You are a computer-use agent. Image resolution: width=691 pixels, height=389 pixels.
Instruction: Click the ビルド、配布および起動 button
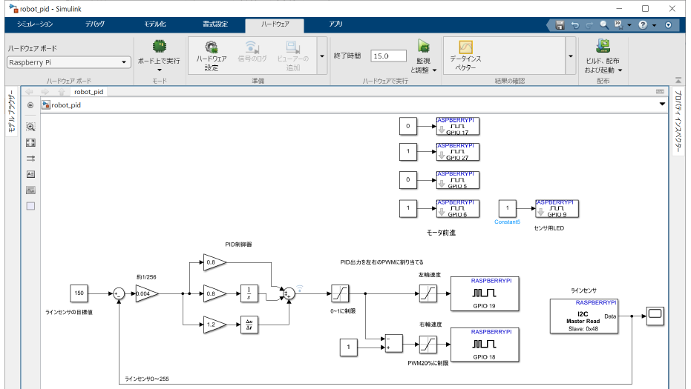point(603,56)
